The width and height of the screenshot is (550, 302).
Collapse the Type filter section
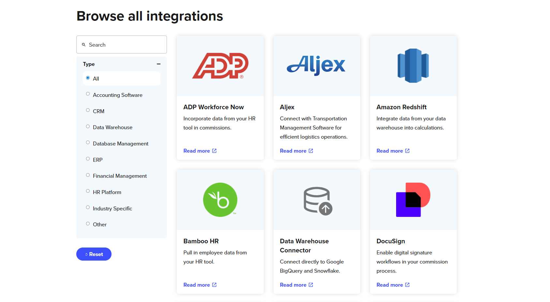click(x=158, y=64)
